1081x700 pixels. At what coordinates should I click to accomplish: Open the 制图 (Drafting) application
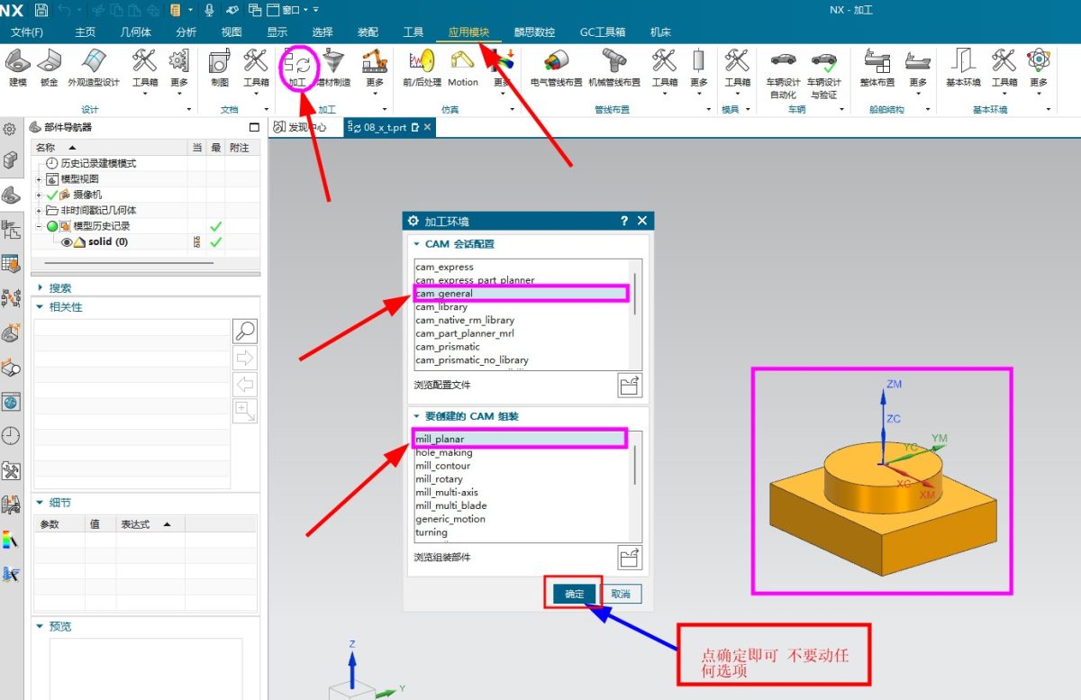click(219, 65)
